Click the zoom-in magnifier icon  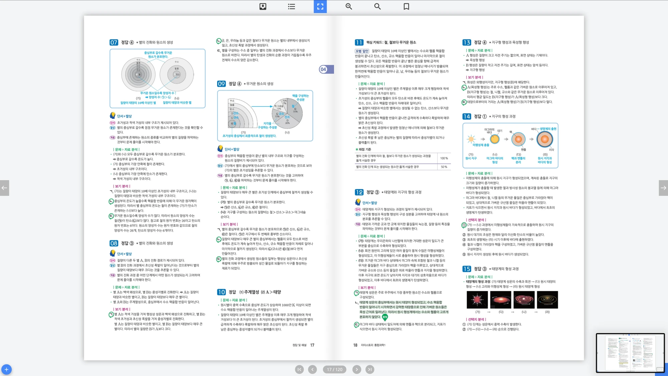point(349,6)
